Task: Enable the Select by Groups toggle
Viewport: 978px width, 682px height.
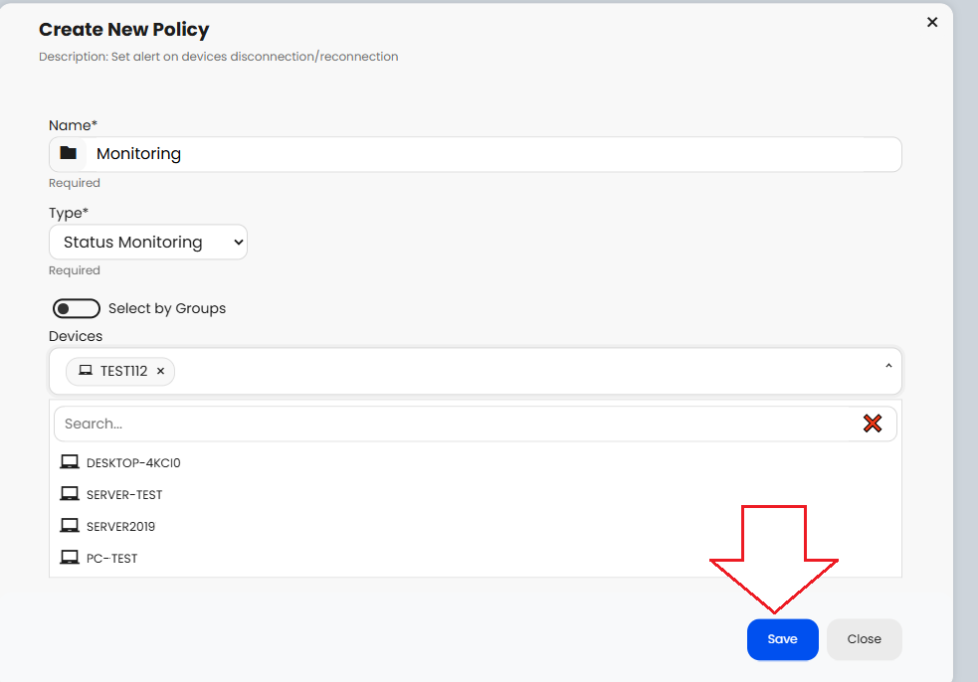Action: [x=77, y=308]
